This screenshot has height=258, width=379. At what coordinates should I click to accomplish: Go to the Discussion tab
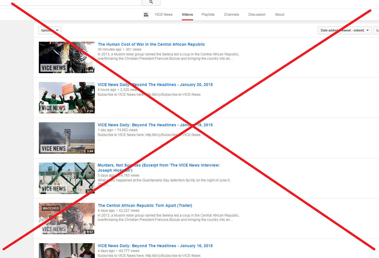coord(257,15)
